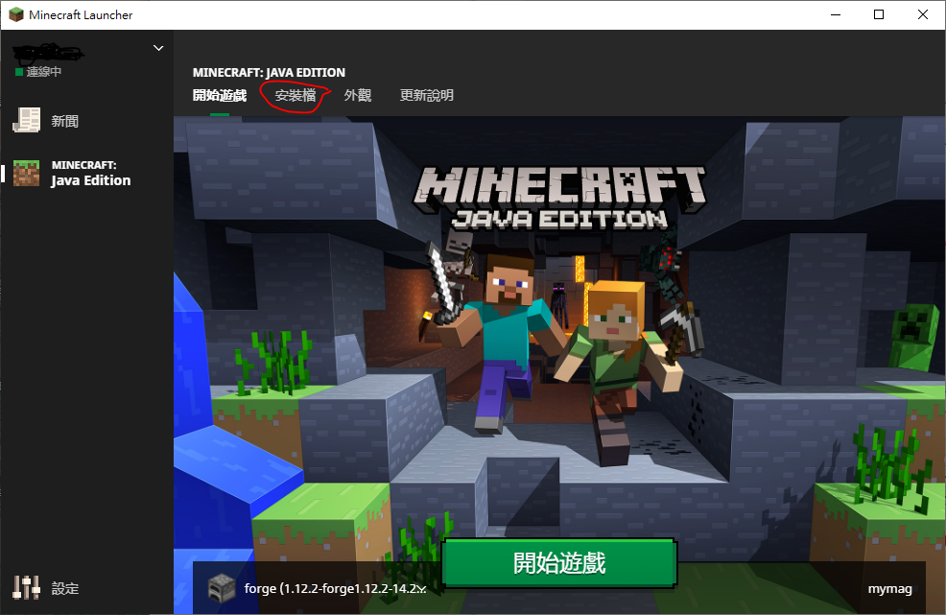
Task: Click the 新聞 sidebar label
Action: click(65, 121)
